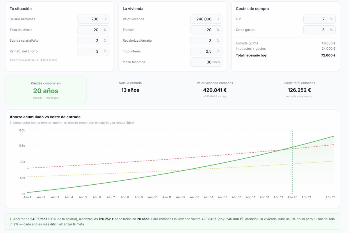This screenshot has width=349, height=233.
Task: Edit the ITP percentage field
Action: pyautogui.click(x=319, y=19)
